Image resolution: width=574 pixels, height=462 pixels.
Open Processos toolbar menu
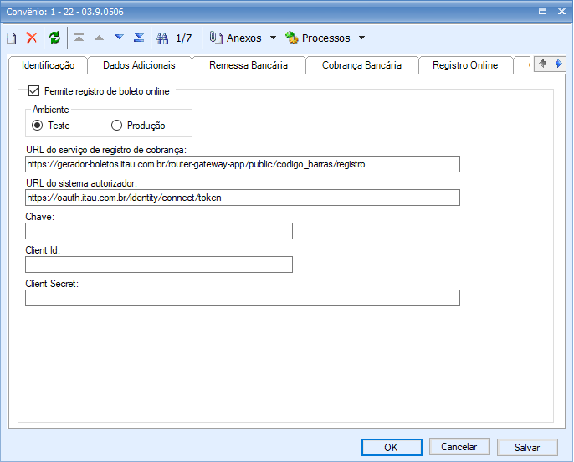(325, 38)
